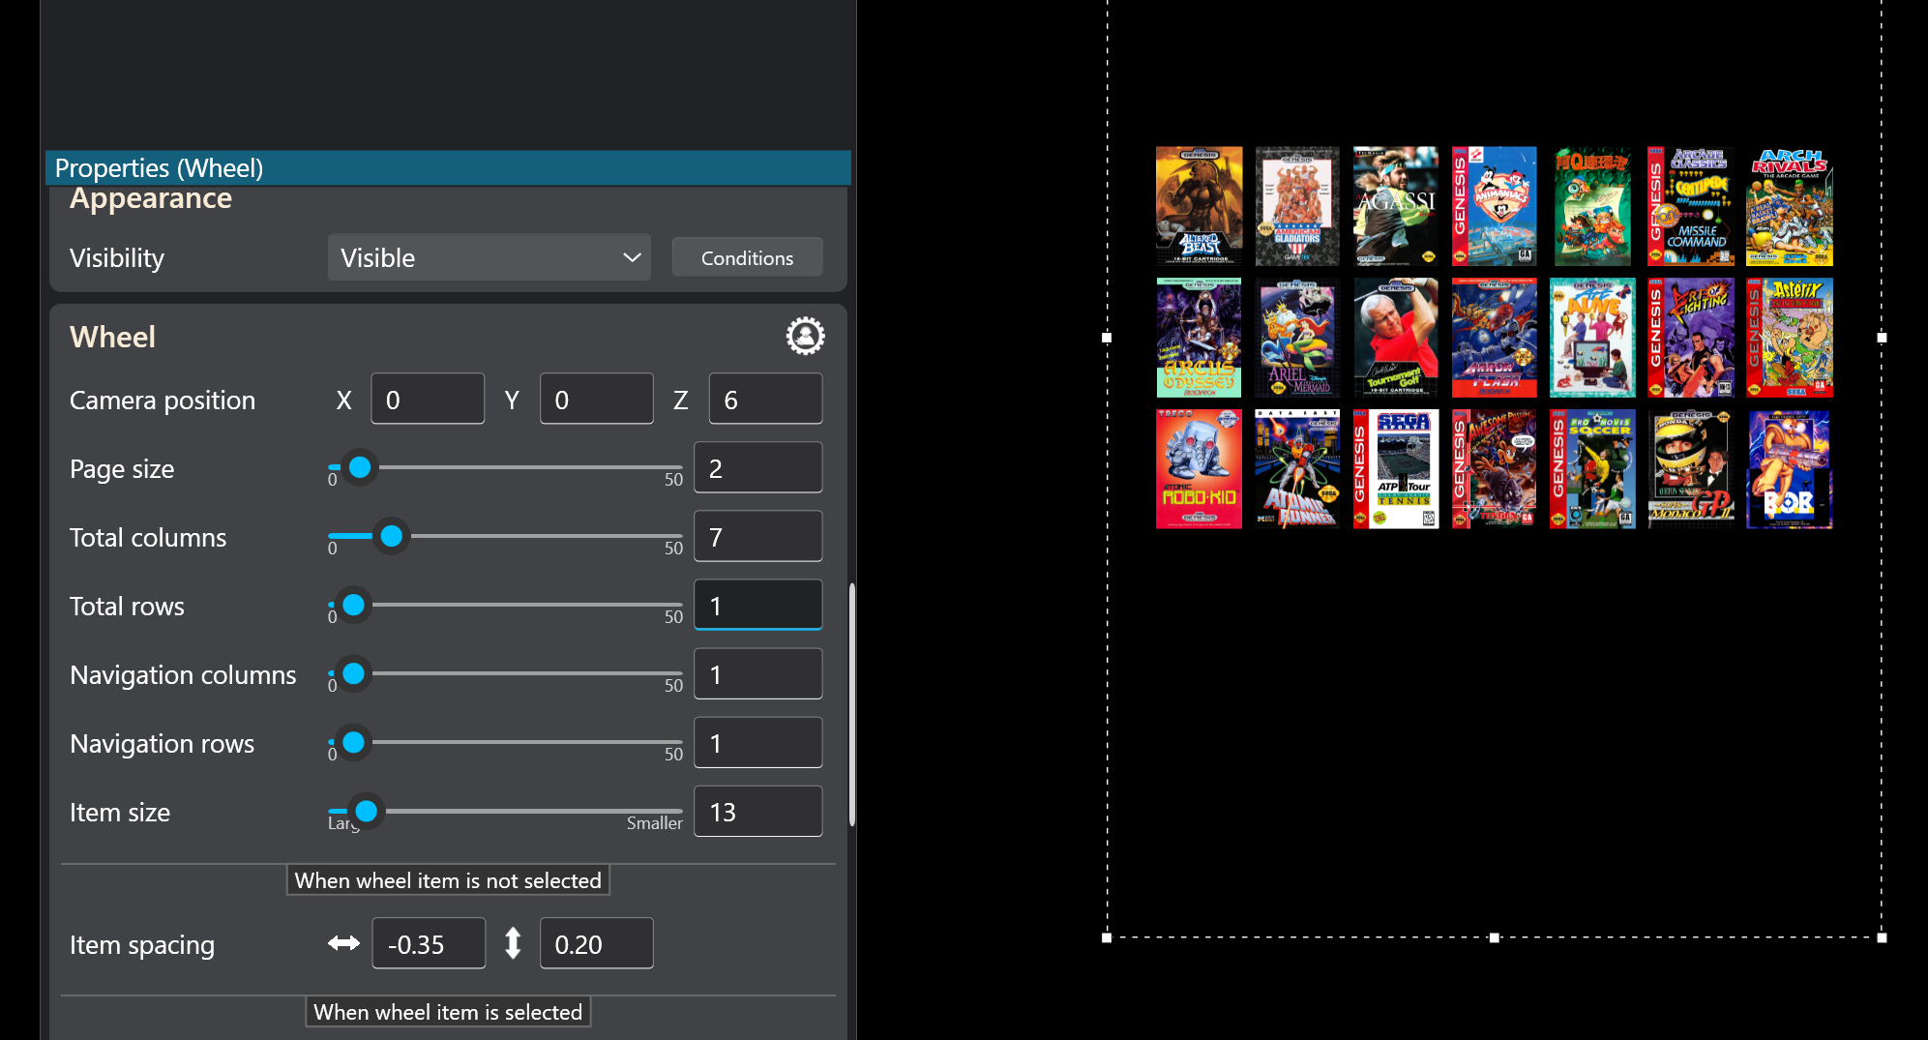Select the Arcade Classics Missile Command cover
The width and height of the screenshot is (1928, 1040).
[x=1690, y=206]
